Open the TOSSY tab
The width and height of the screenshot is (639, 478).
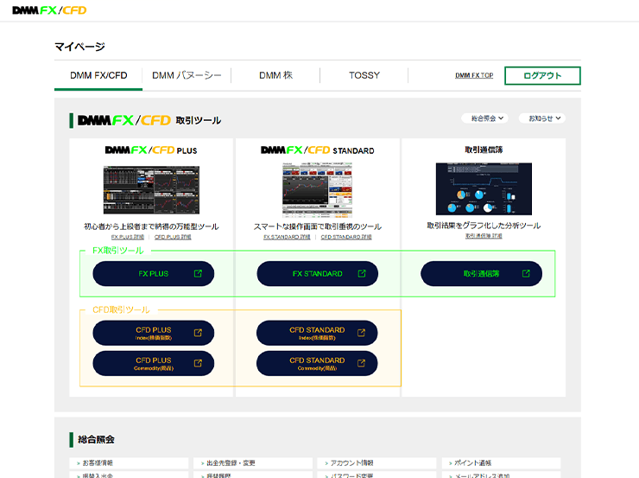(x=364, y=75)
